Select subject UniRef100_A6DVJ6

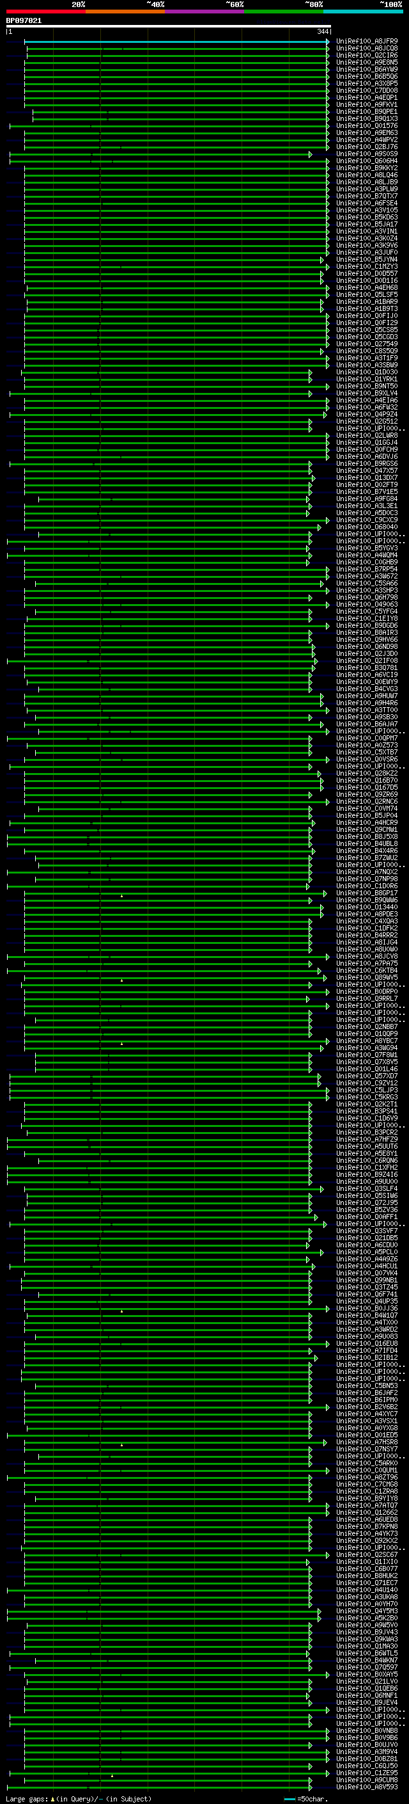coord(367,457)
